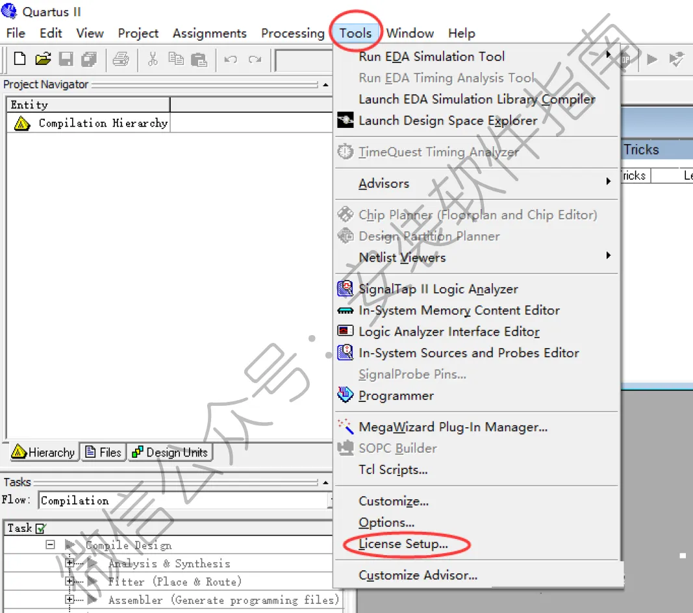This screenshot has height=613, width=693.
Task: Click the Print toolbar icon
Action: (x=121, y=59)
